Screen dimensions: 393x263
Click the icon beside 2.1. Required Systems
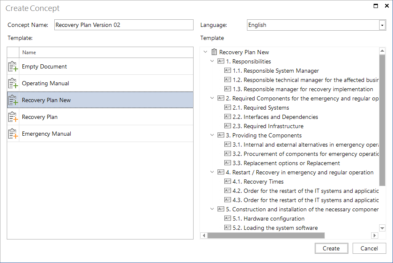[228, 108]
